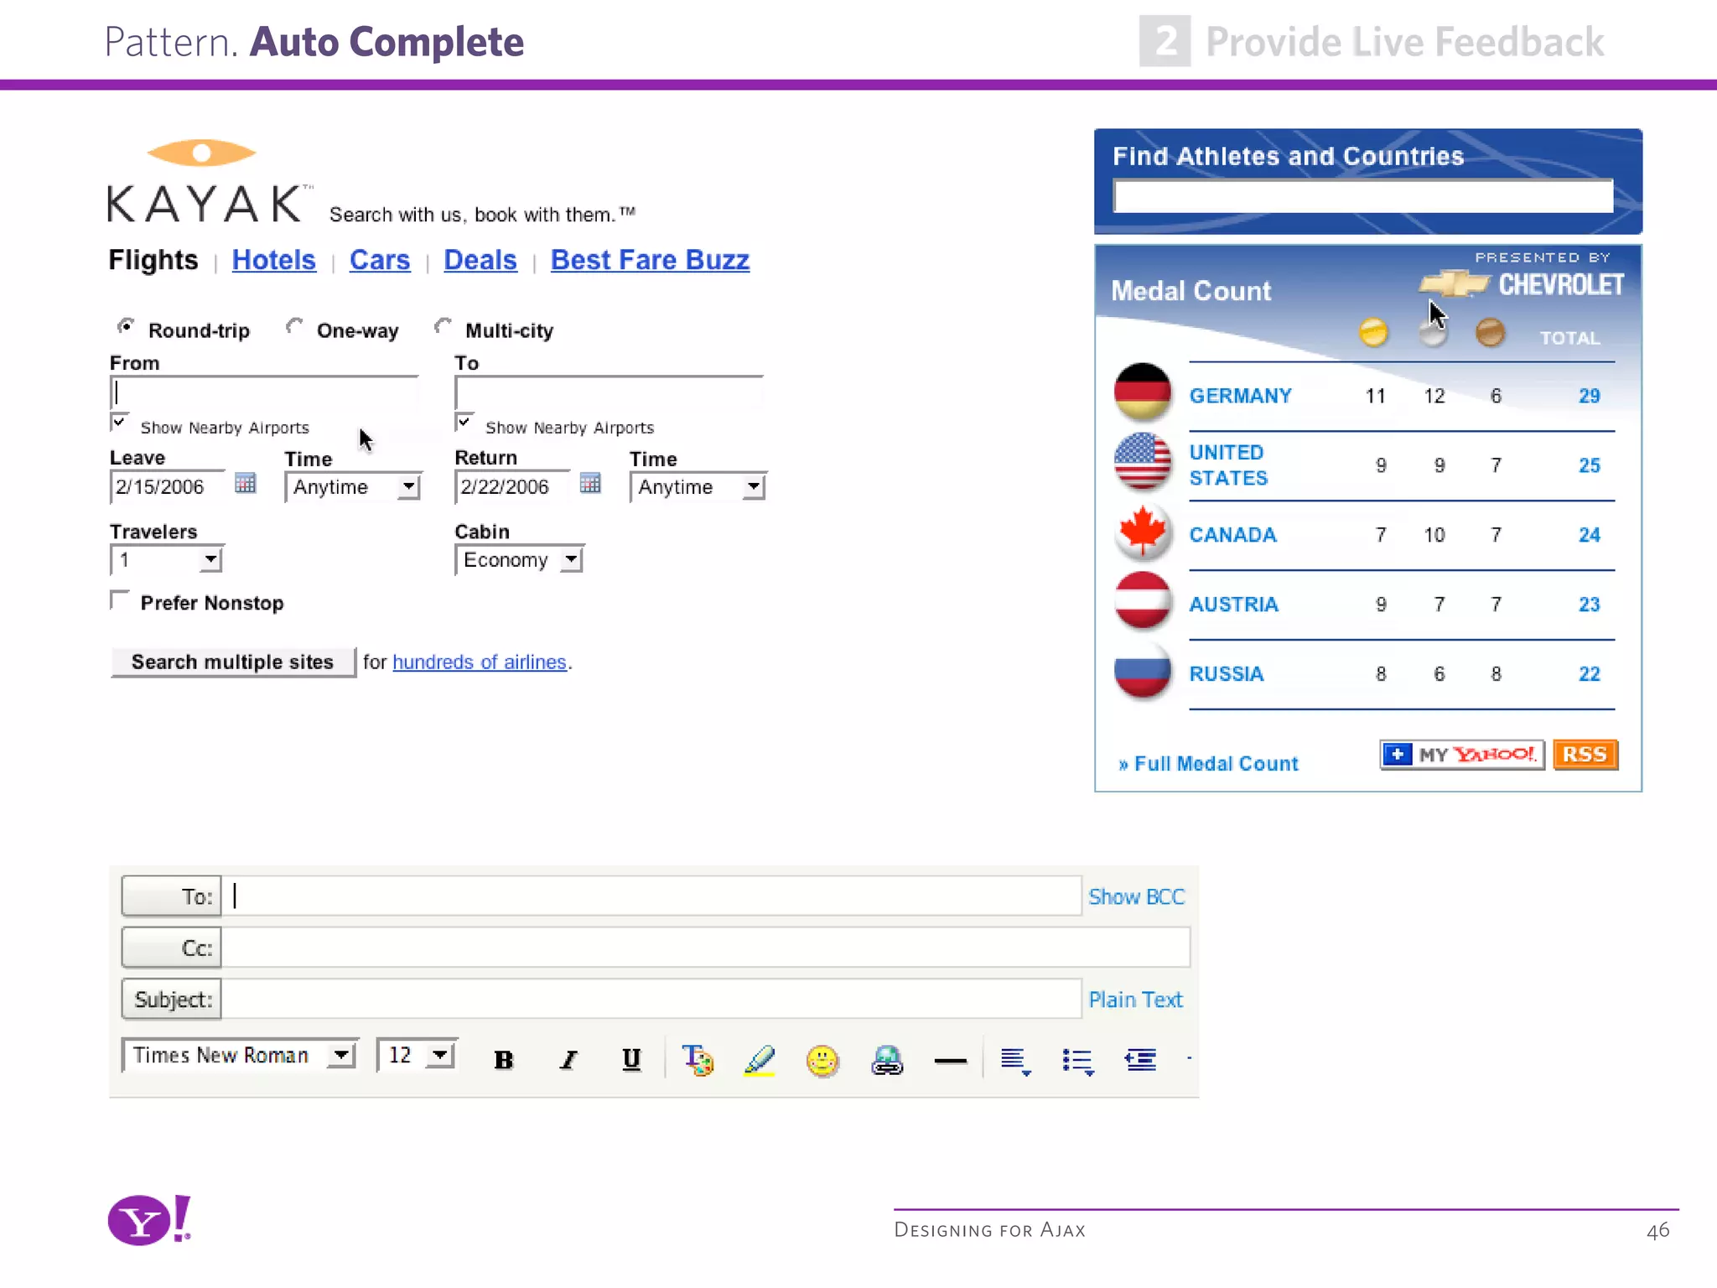The height and width of the screenshot is (1288, 1717).
Task: Select the One-way radio button
Action: click(294, 327)
